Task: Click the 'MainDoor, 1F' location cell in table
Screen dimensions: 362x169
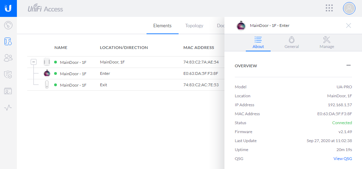Action: 112,62
